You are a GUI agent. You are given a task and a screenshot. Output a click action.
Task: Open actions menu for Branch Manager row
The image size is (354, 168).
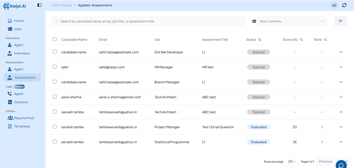point(341,82)
